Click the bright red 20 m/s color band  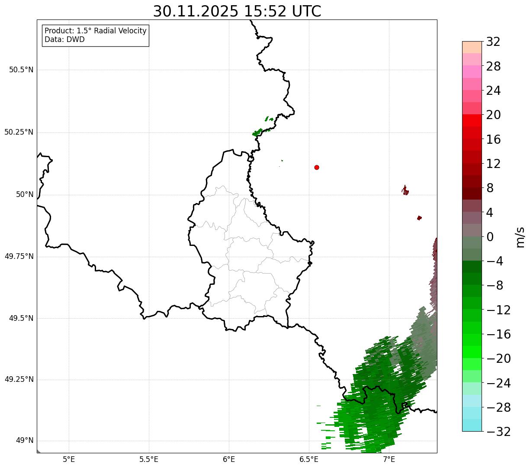click(x=472, y=120)
